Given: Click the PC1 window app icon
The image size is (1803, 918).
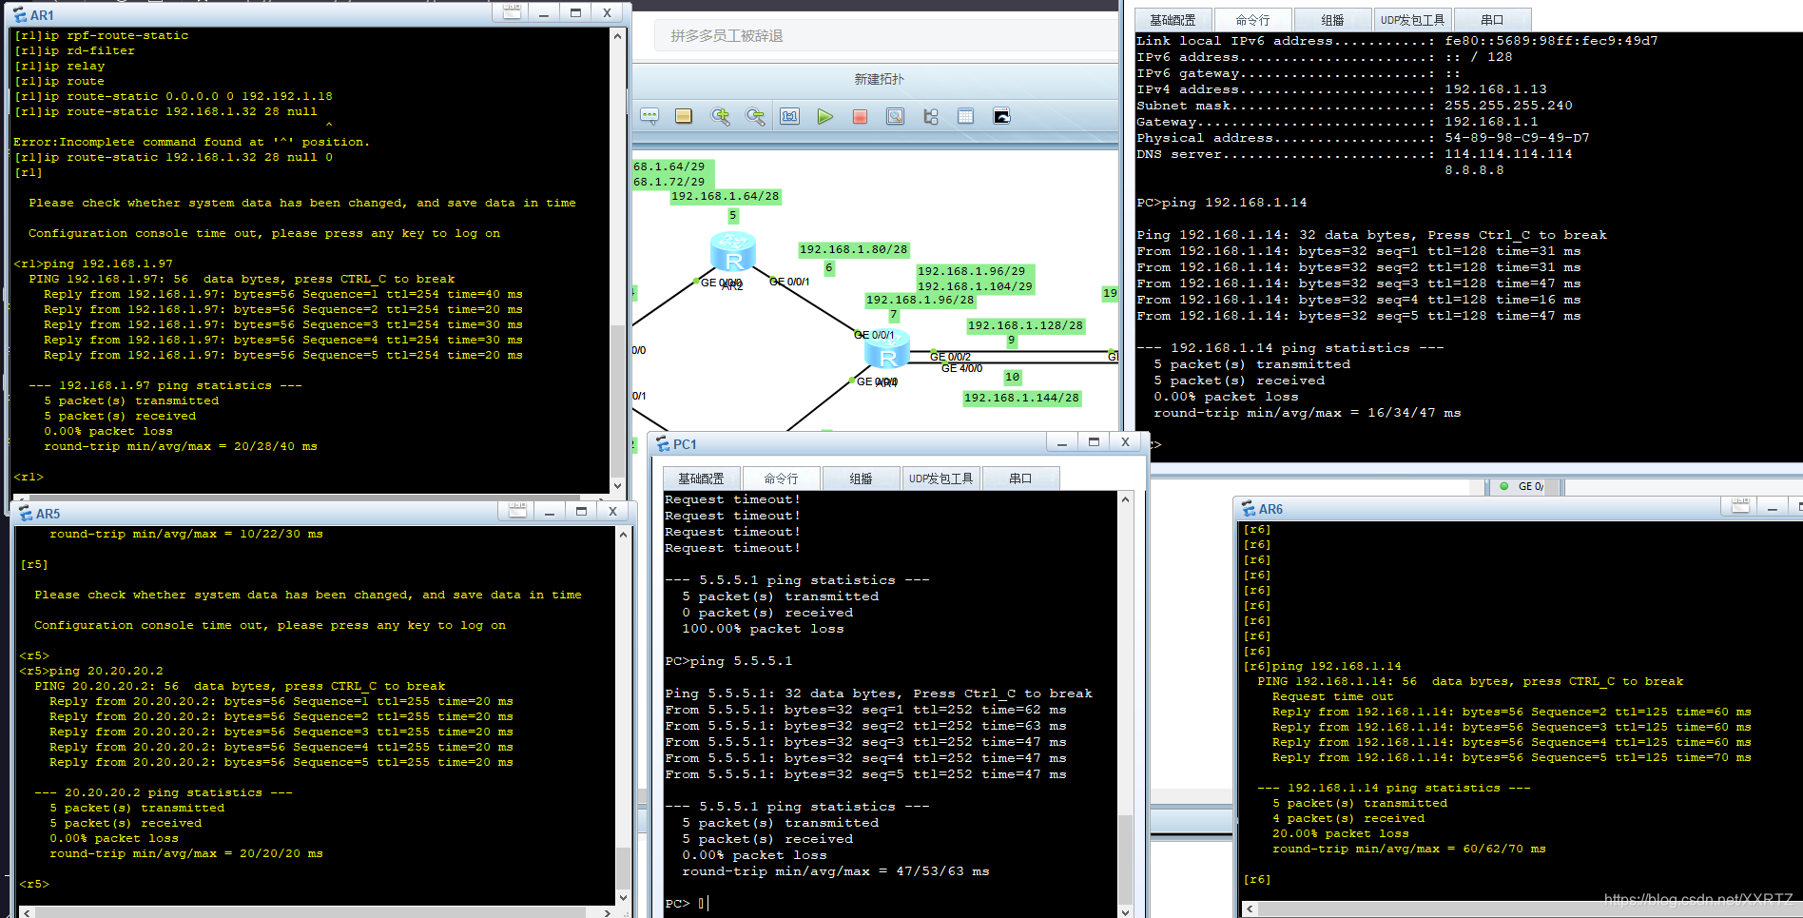Looking at the screenshot, I should tap(662, 444).
